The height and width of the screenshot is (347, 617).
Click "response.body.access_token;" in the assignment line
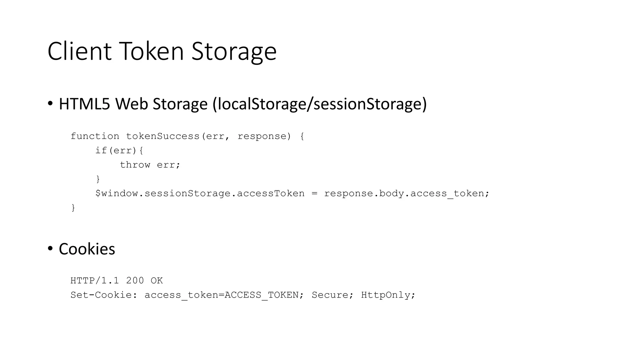(x=407, y=193)
